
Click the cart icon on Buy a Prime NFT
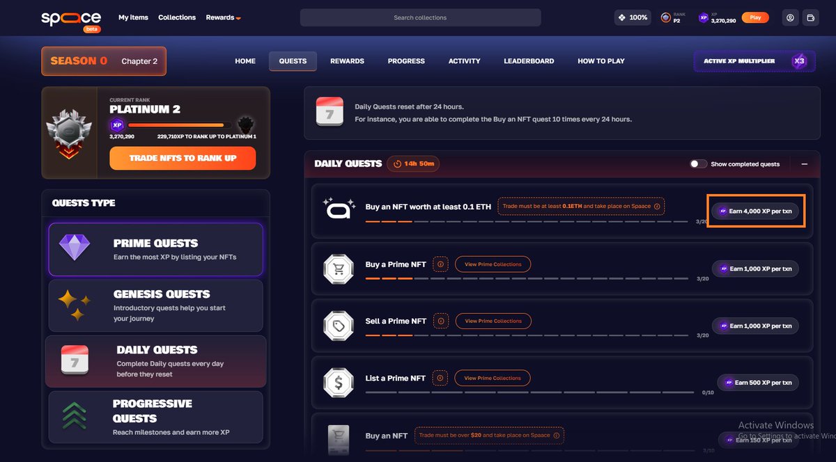(339, 268)
